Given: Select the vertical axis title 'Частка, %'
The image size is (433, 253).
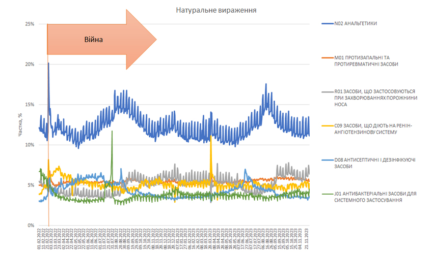Looking at the screenshot, I should coord(20,125).
